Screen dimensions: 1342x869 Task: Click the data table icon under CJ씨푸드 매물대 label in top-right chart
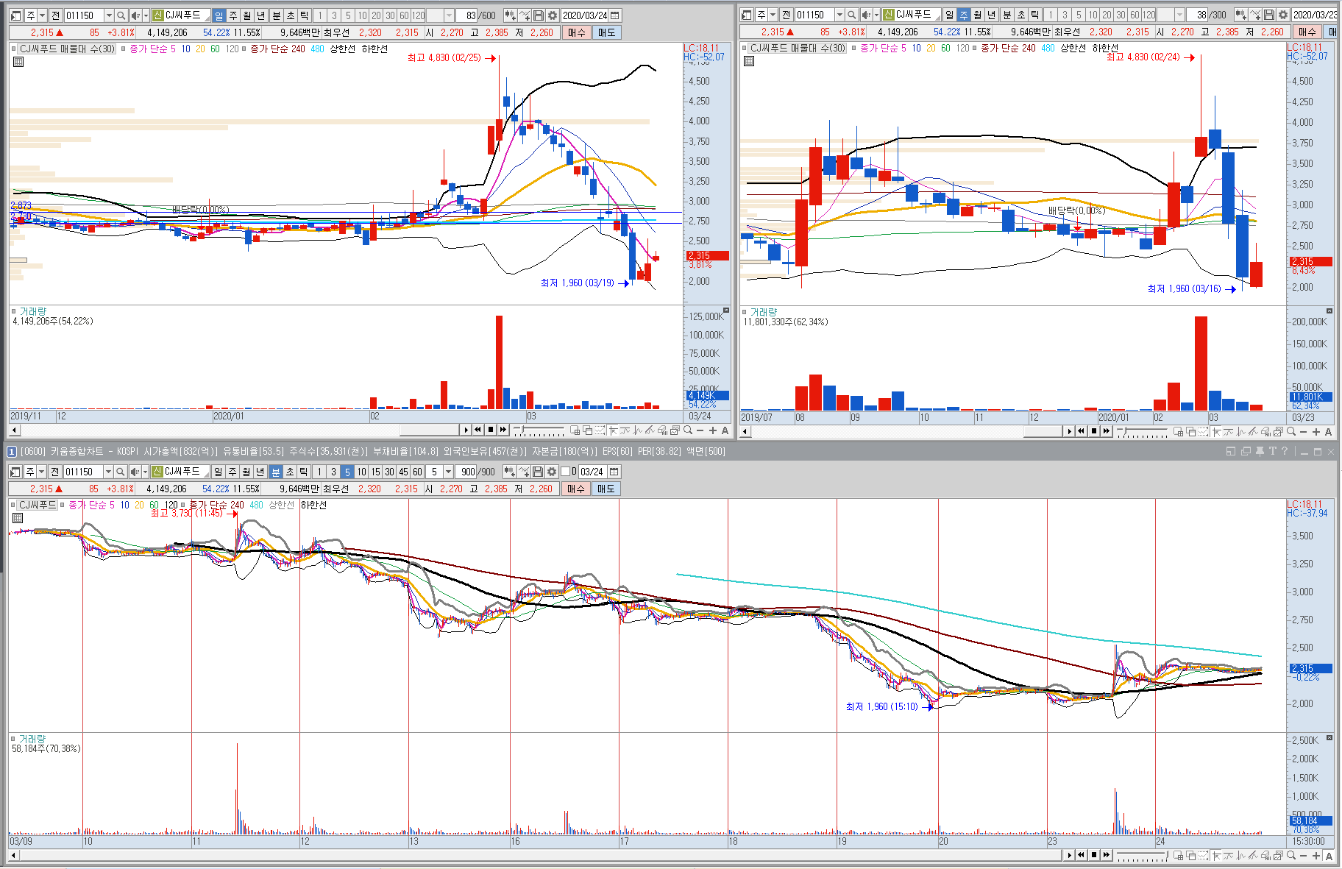pyautogui.click(x=749, y=61)
